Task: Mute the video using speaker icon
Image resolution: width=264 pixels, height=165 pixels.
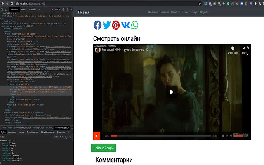Action: tap(231, 136)
